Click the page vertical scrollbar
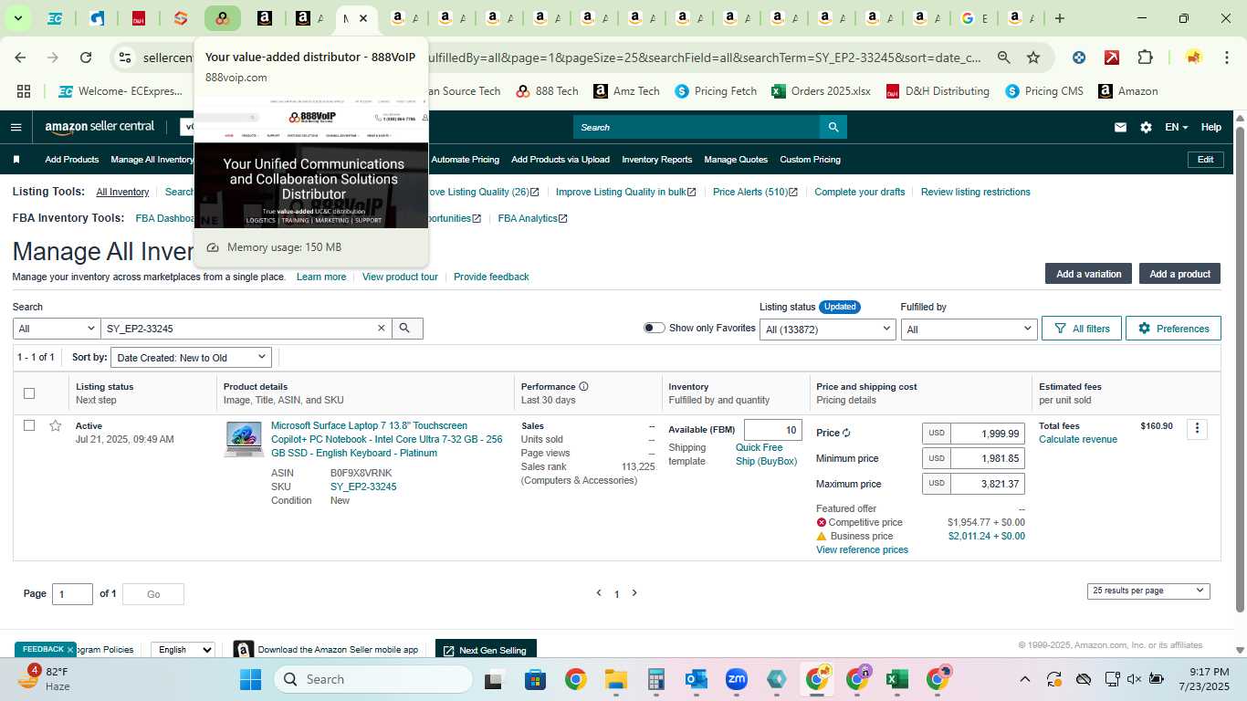1247x701 pixels. pyautogui.click(x=1240, y=370)
